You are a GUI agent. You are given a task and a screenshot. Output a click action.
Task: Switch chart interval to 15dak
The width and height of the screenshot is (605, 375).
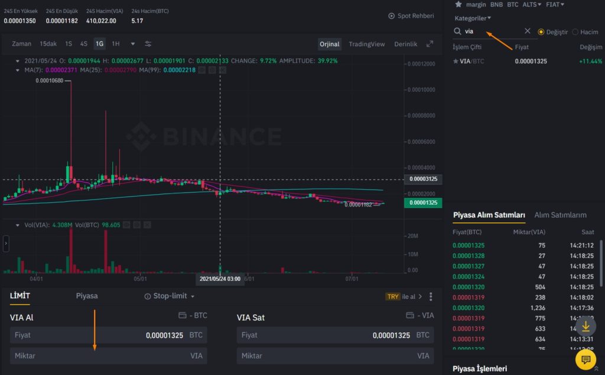[48, 44]
